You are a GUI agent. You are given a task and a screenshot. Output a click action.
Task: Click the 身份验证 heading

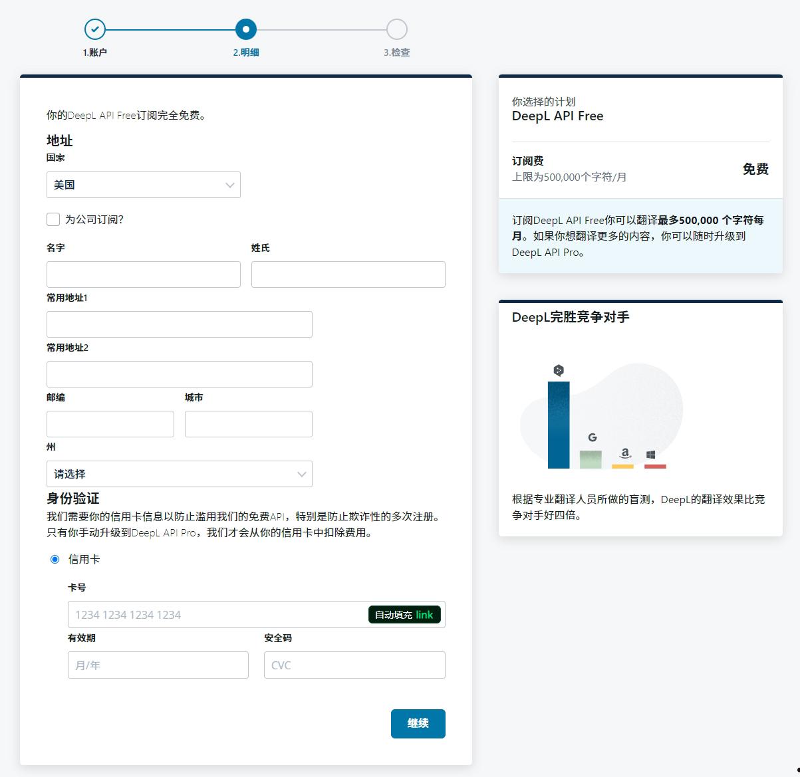pos(73,498)
